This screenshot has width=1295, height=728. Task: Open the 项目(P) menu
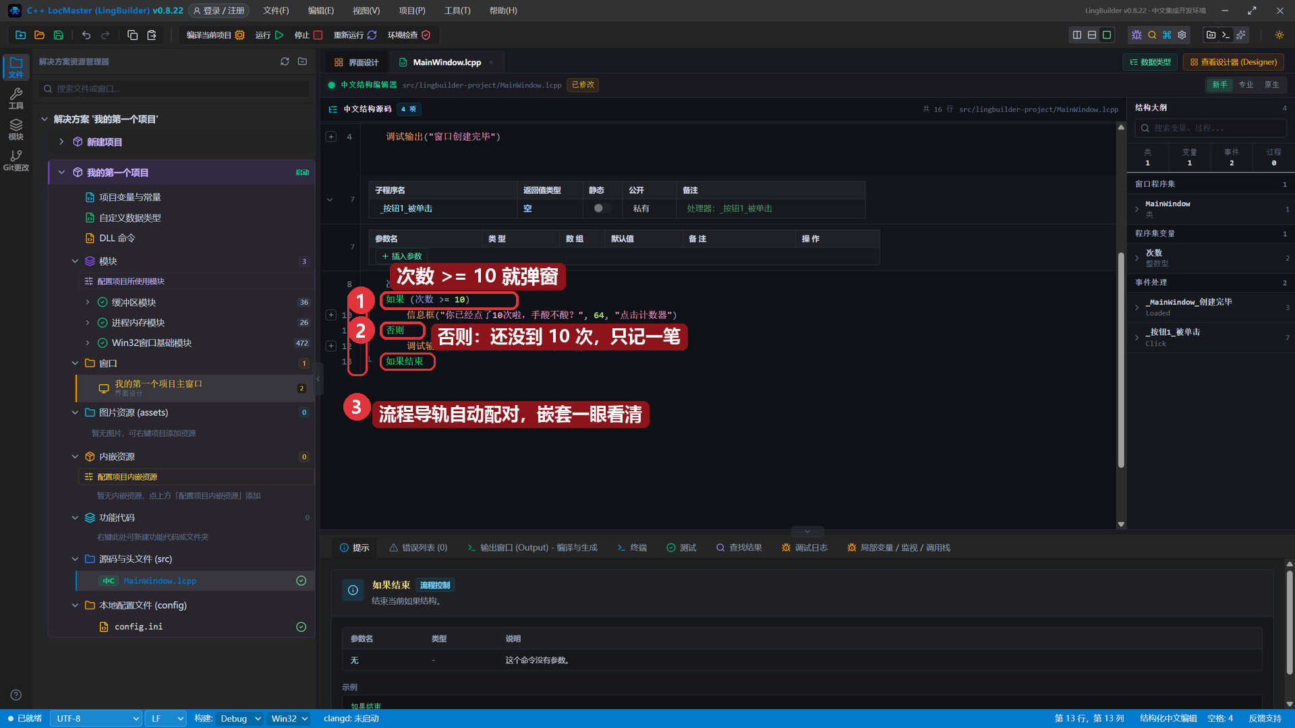[411, 11]
